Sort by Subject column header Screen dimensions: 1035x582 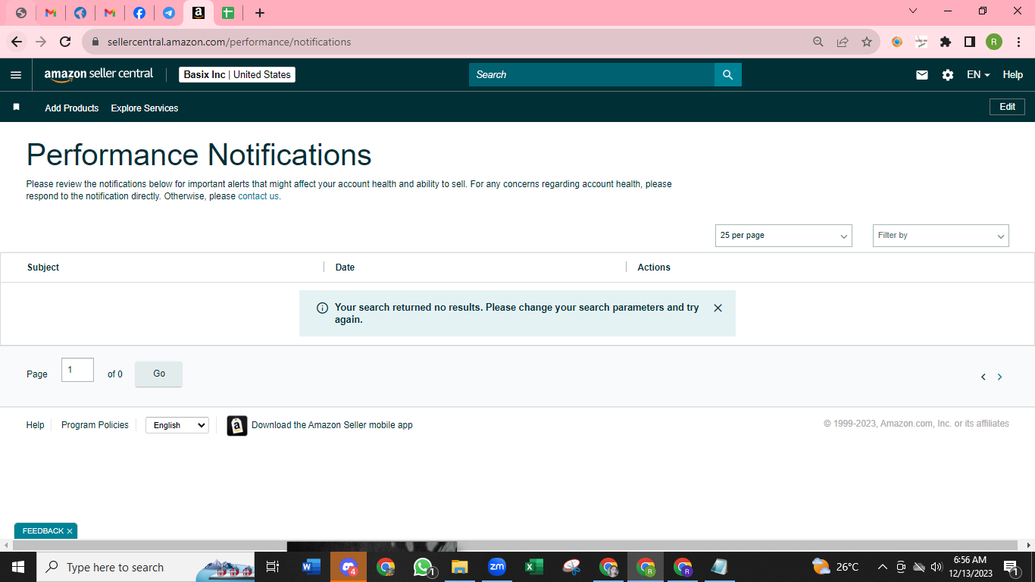click(x=43, y=268)
